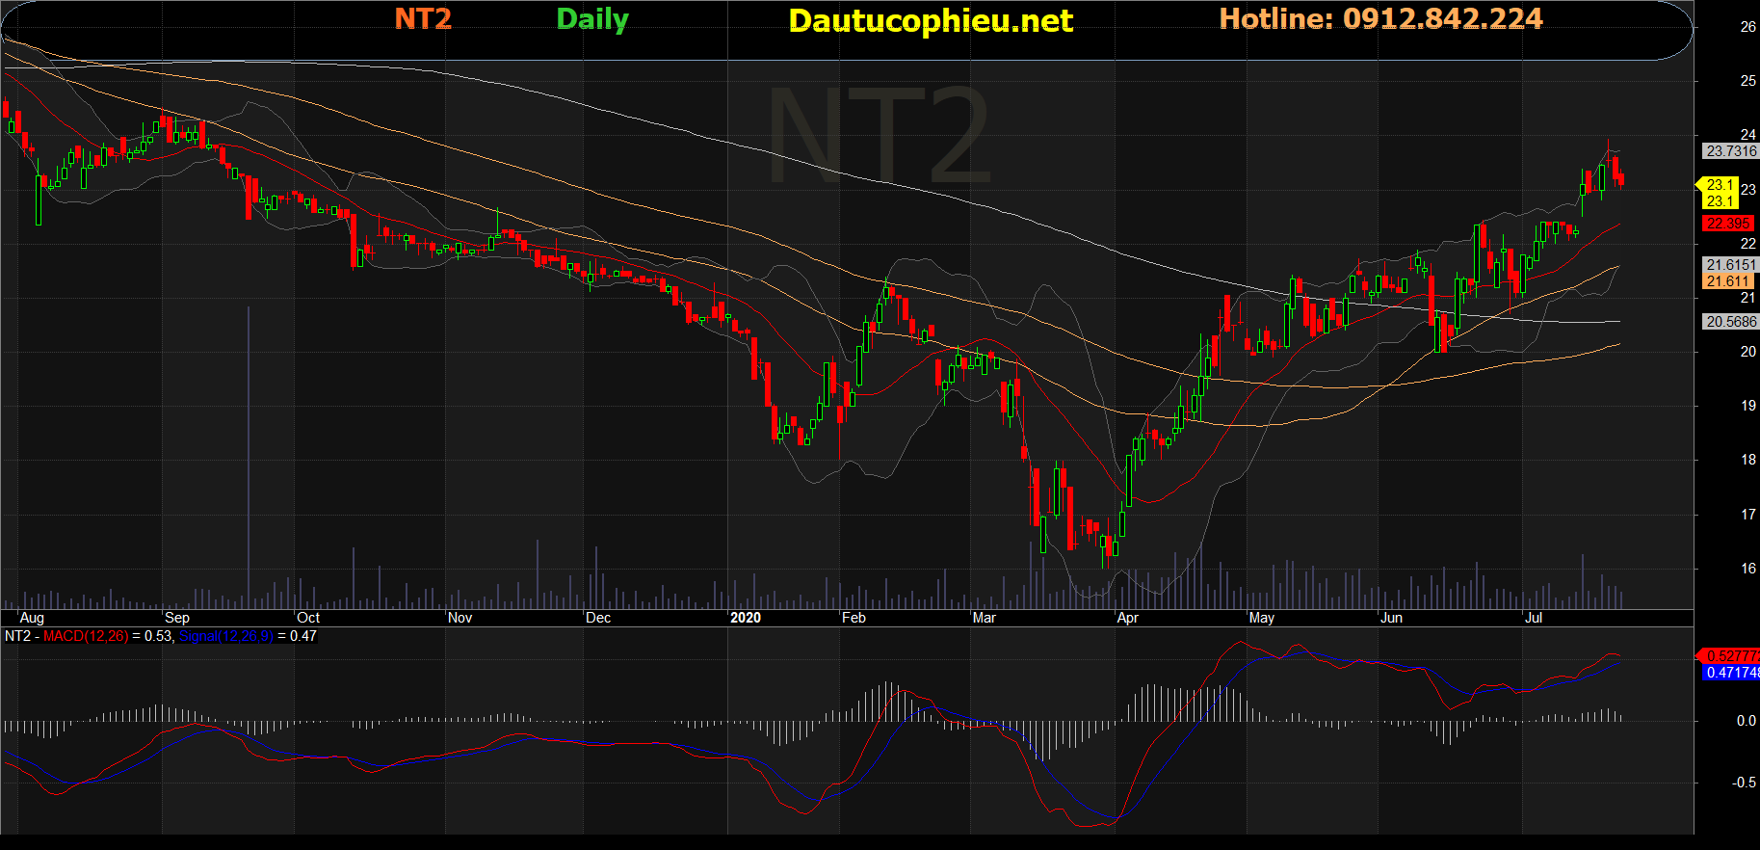1760x850 pixels.
Task: Open the Dautucophieu.net link in header
Action: tap(930, 21)
